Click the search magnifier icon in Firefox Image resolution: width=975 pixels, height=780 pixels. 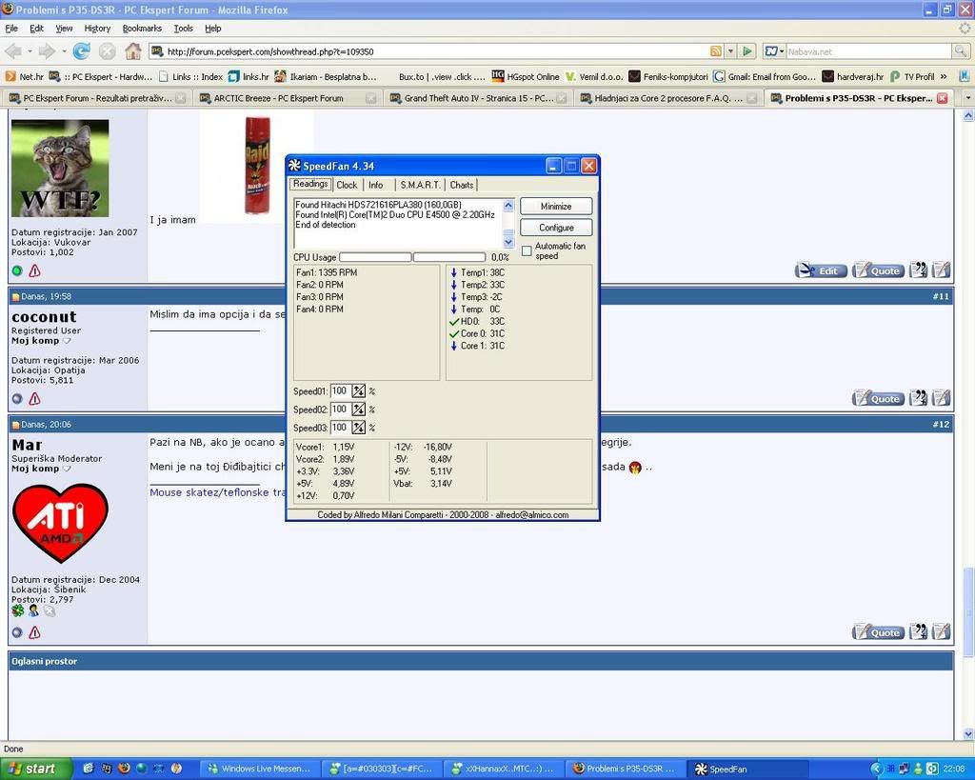point(961,51)
